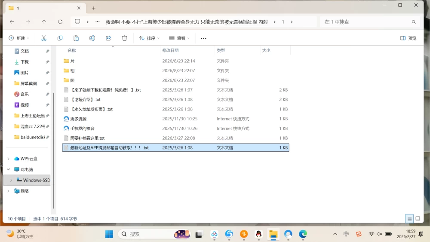Viewport: 430px width, 242px height.
Task: Open the Sogou input method tray icon
Action: (359, 234)
